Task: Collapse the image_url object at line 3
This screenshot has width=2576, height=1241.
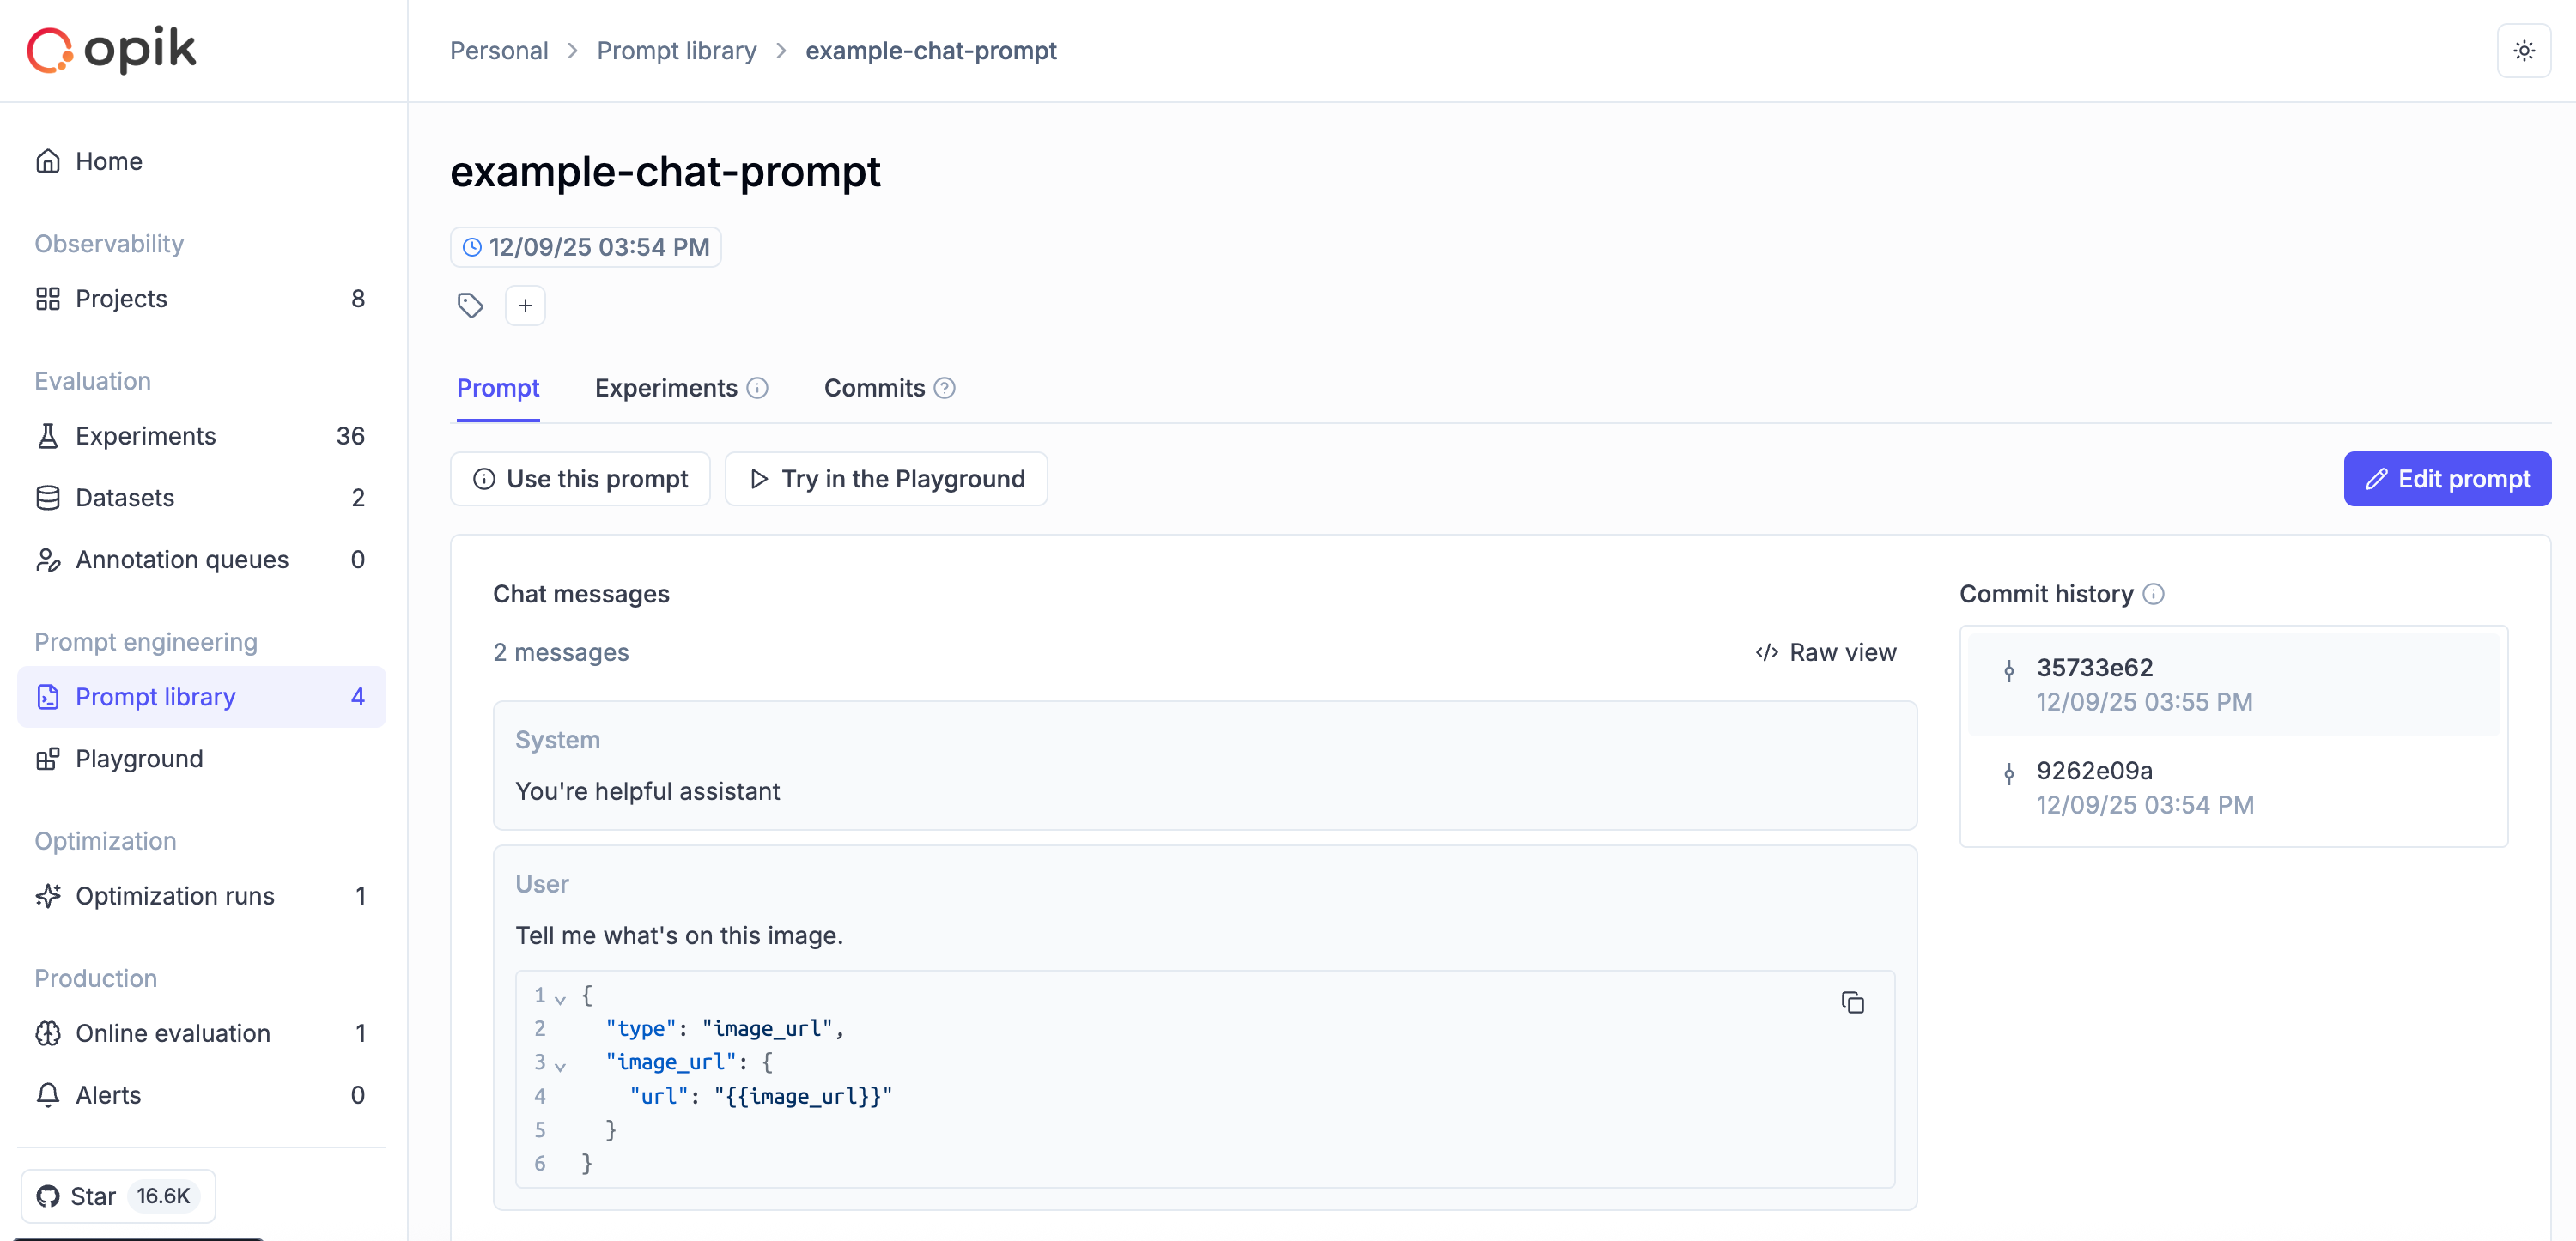Action: click(560, 1065)
